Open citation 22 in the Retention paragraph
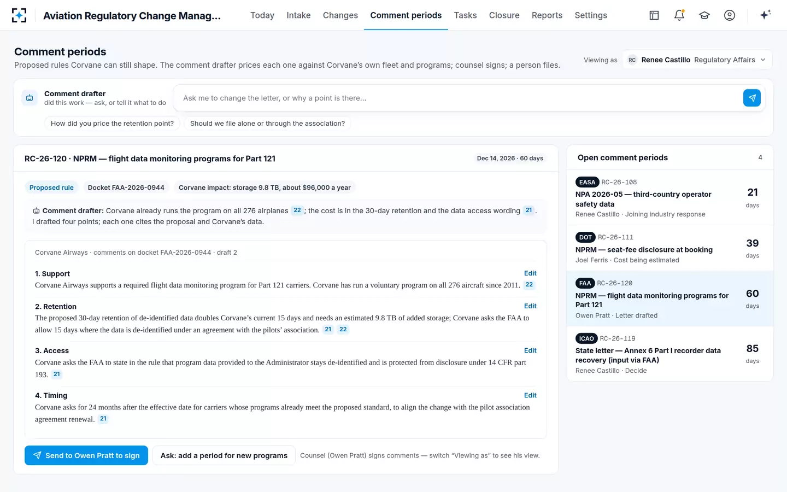The width and height of the screenshot is (787, 492). 343,330
